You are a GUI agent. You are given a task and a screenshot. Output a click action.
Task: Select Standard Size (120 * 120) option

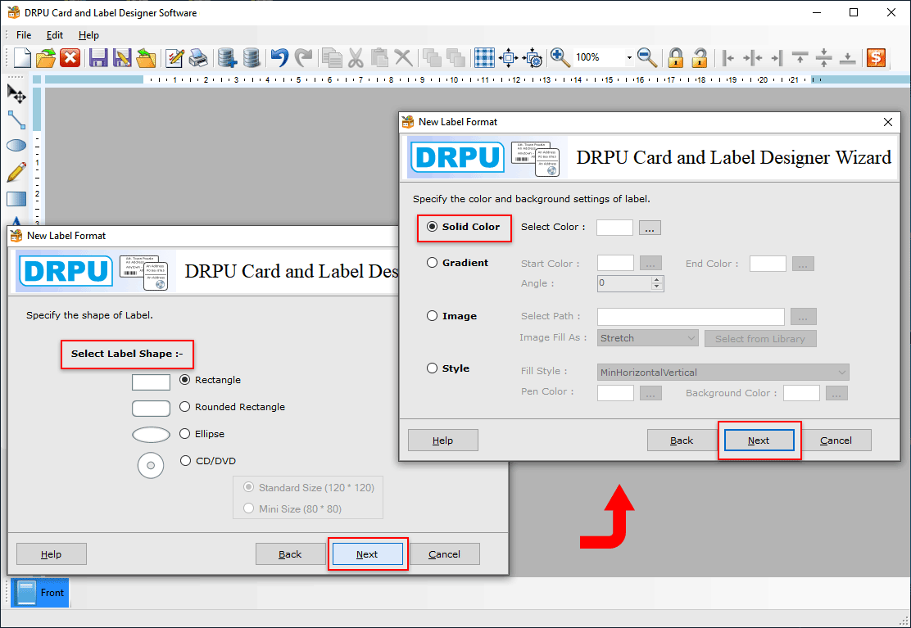(x=249, y=487)
